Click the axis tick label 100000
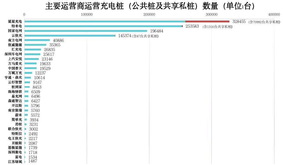Viewport: 283px width, 165px height. 87,15
